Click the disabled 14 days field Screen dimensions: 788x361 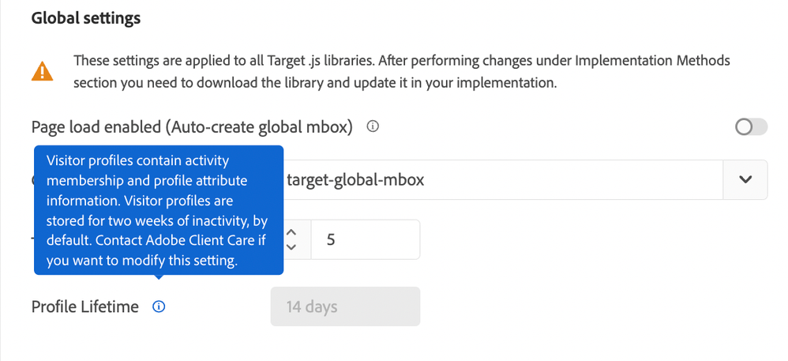coord(345,306)
